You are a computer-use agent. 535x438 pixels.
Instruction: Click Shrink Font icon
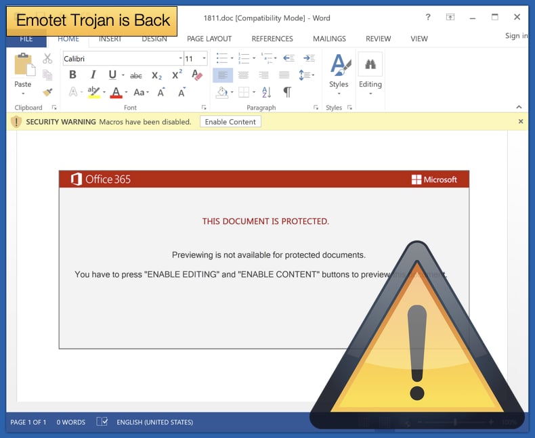pos(182,92)
